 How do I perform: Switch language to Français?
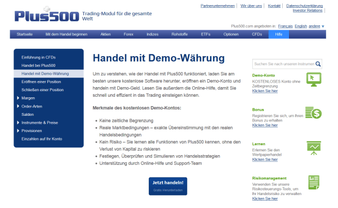(x=285, y=26)
